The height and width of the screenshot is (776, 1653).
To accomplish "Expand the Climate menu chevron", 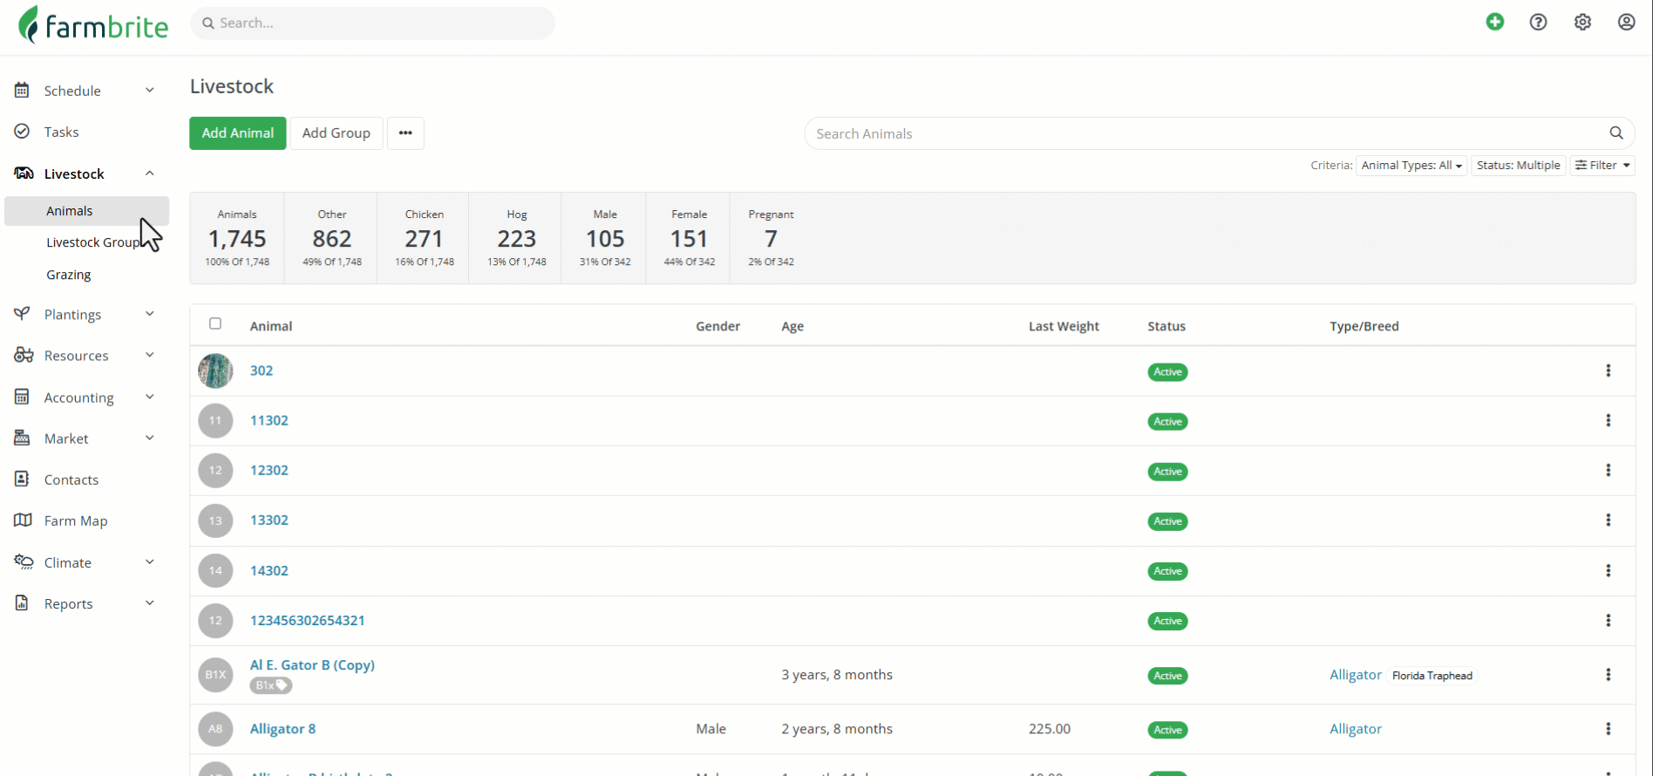I will (x=150, y=562).
